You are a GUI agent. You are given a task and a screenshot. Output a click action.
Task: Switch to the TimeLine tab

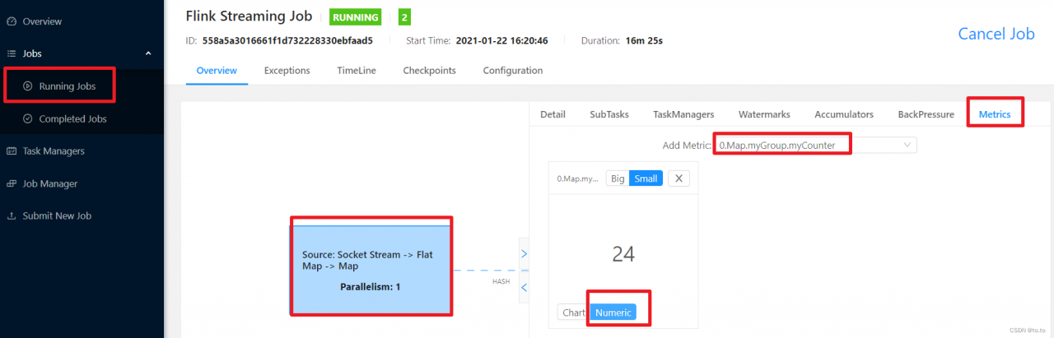[357, 71]
